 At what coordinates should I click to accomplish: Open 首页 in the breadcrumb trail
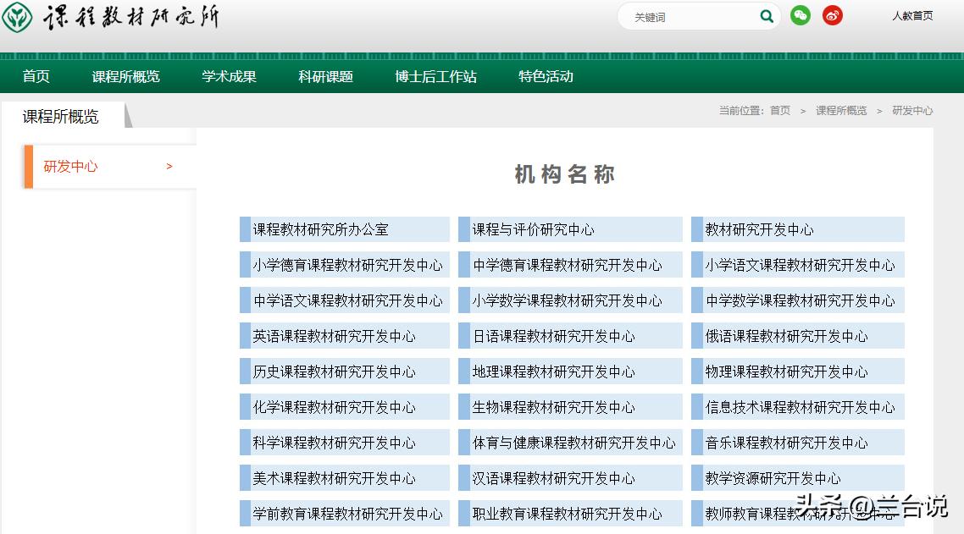coord(778,110)
